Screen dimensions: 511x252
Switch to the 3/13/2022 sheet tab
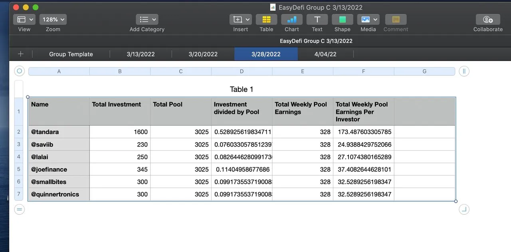[141, 54]
